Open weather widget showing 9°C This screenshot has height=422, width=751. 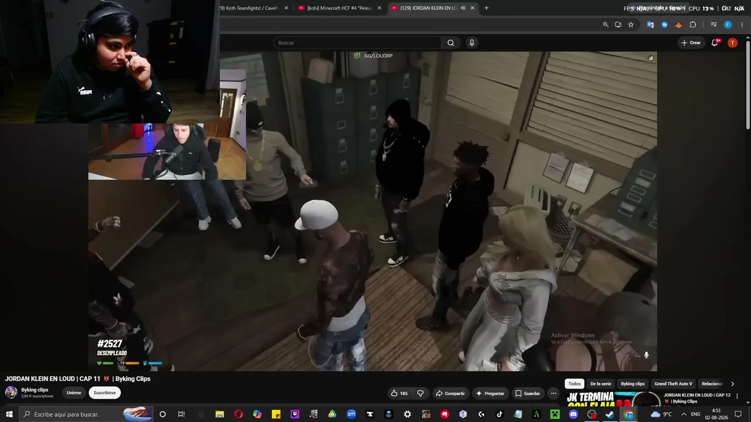coord(661,414)
